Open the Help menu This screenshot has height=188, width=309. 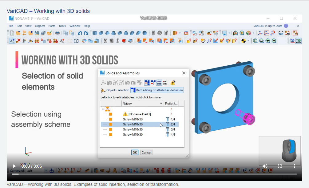click(87, 26)
